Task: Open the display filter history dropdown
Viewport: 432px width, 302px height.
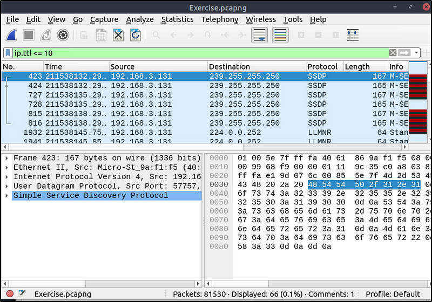Action: (x=416, y=53)
